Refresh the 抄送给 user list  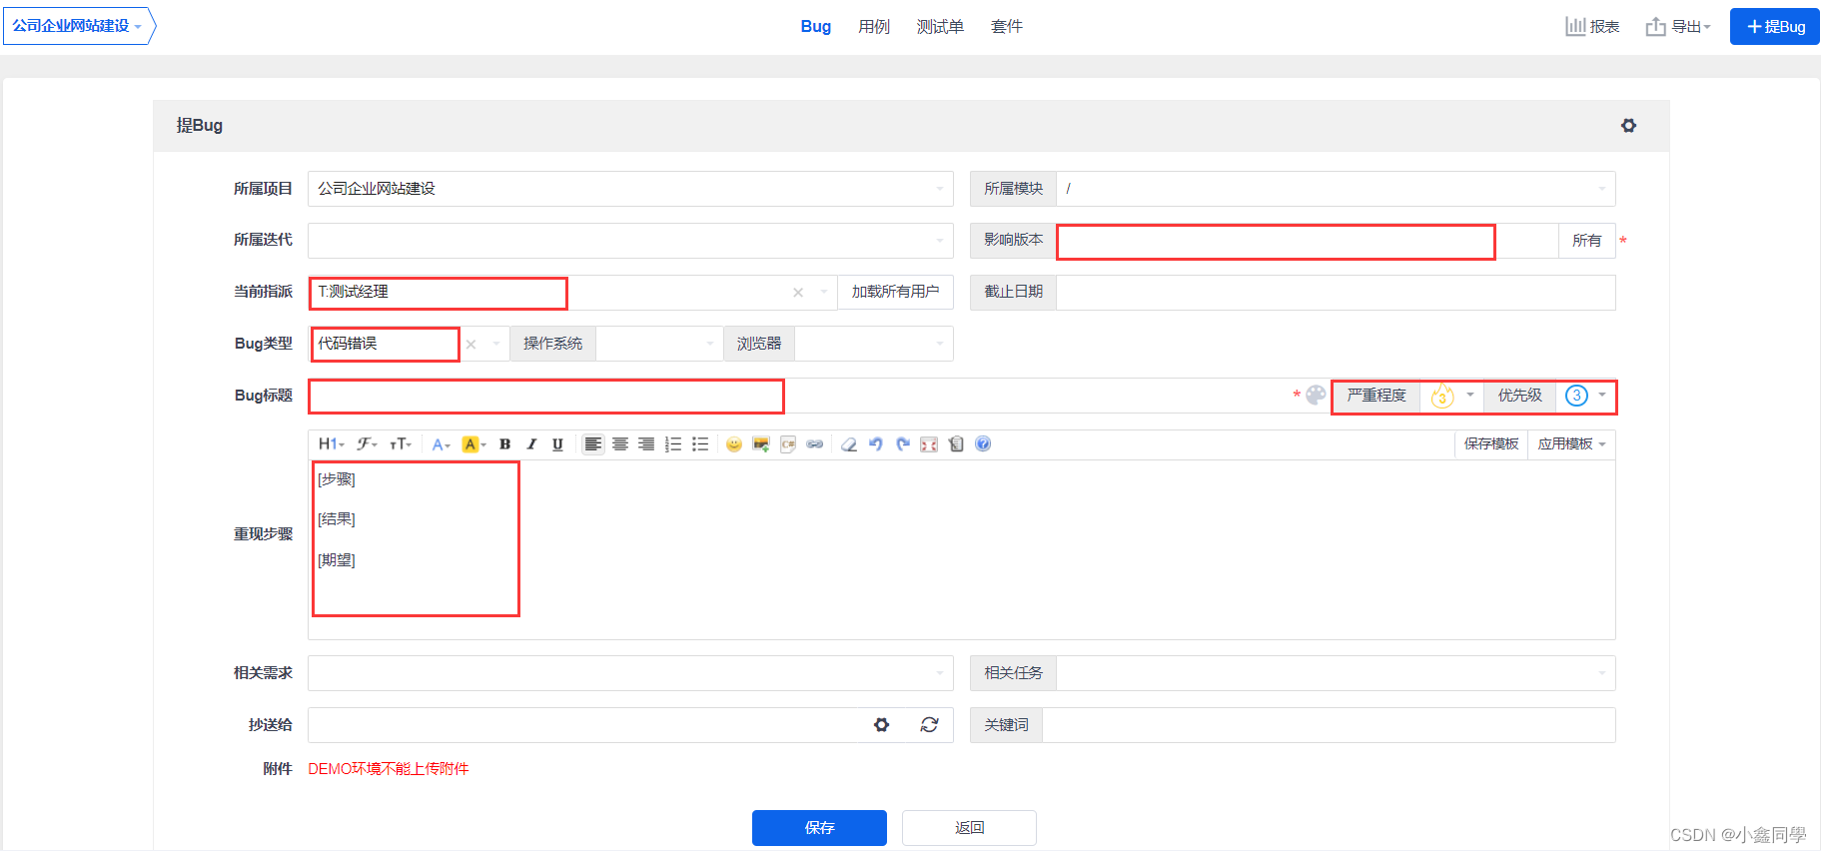tap(929, 725)
